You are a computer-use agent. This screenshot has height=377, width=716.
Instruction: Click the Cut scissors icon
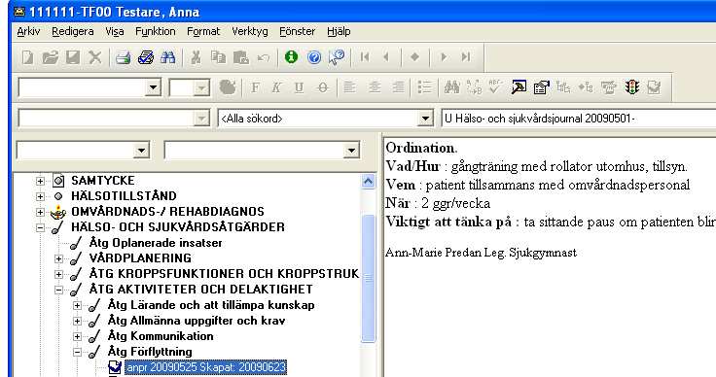(x=196, y=57)
